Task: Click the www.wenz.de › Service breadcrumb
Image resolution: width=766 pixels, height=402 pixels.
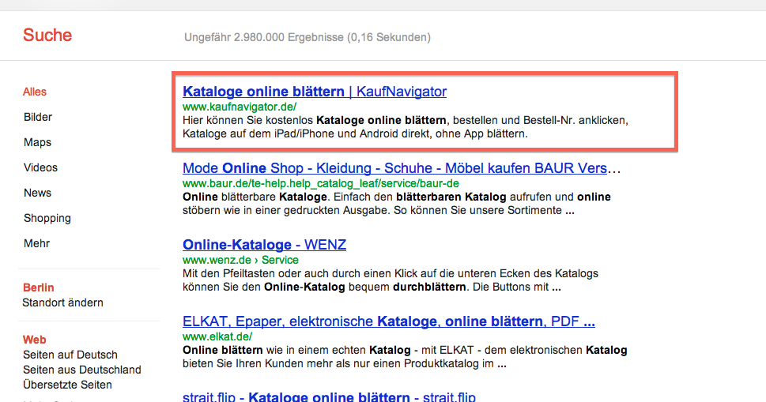Action: [240, 260]
